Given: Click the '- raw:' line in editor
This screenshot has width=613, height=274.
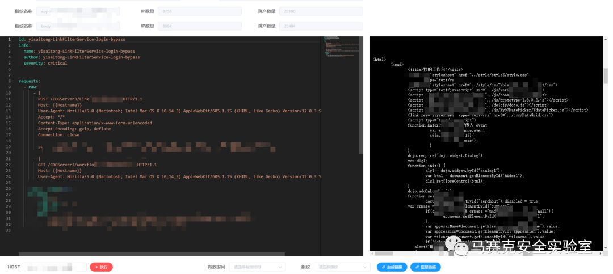Looking at the screenshot, I should (x=31, y=87).
